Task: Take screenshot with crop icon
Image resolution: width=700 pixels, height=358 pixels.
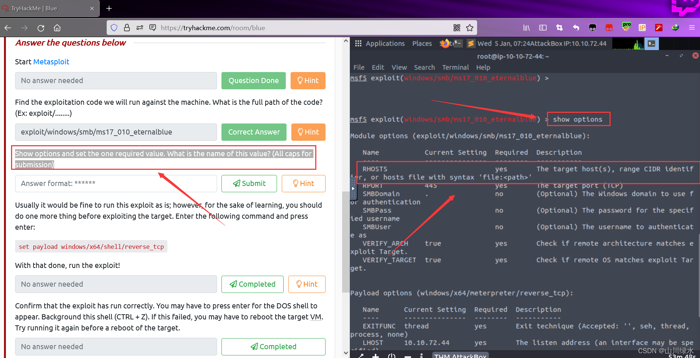Action: 559,28
